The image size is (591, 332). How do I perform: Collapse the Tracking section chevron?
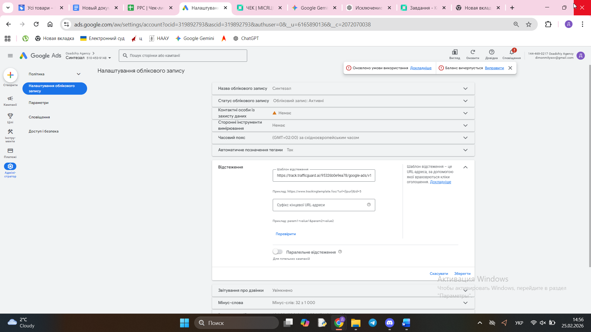[x=465, y=167]
